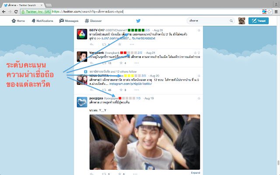This screenshot has width=280, height=175.
Task: Open the browser profile icon at top right
Action: tap(276, 4)
